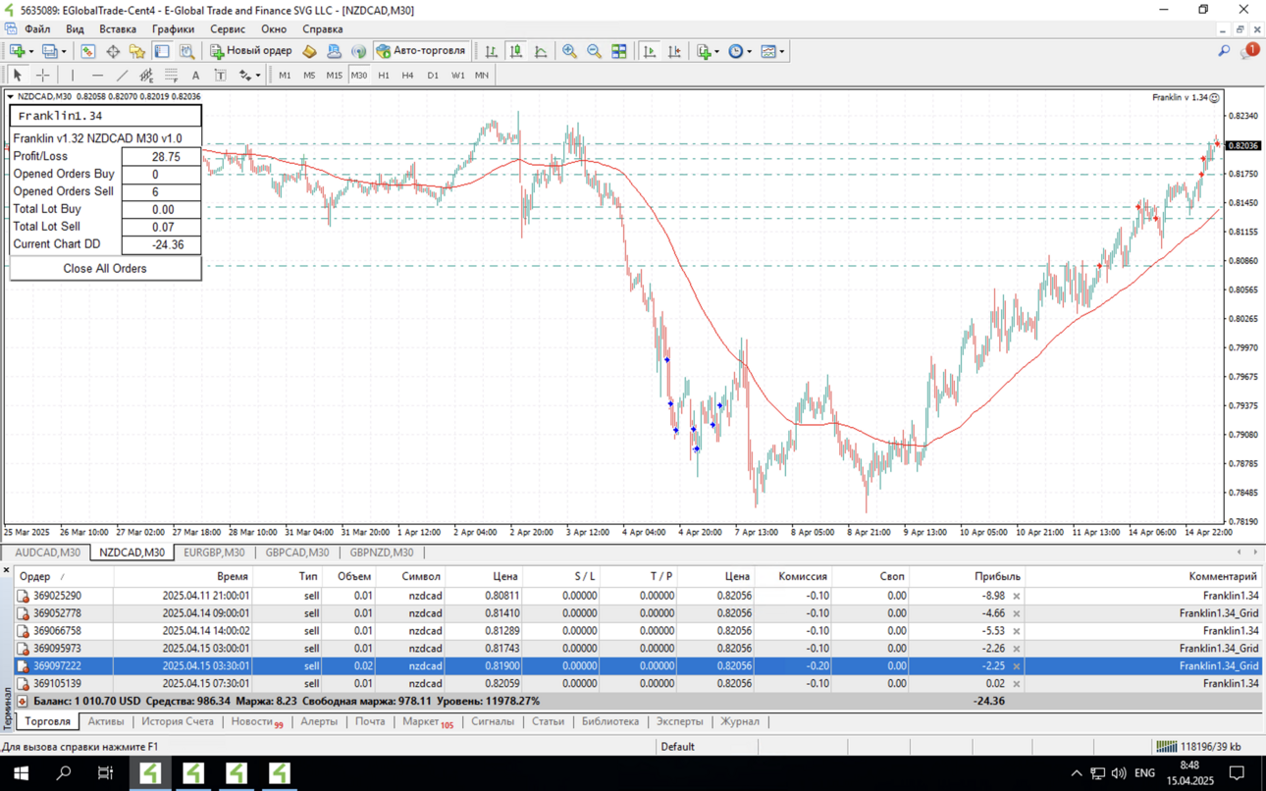This screenshot has width=1266, height=791.
Task: Select the crosshair cursor tool
Action: click(x=42, y=75)
